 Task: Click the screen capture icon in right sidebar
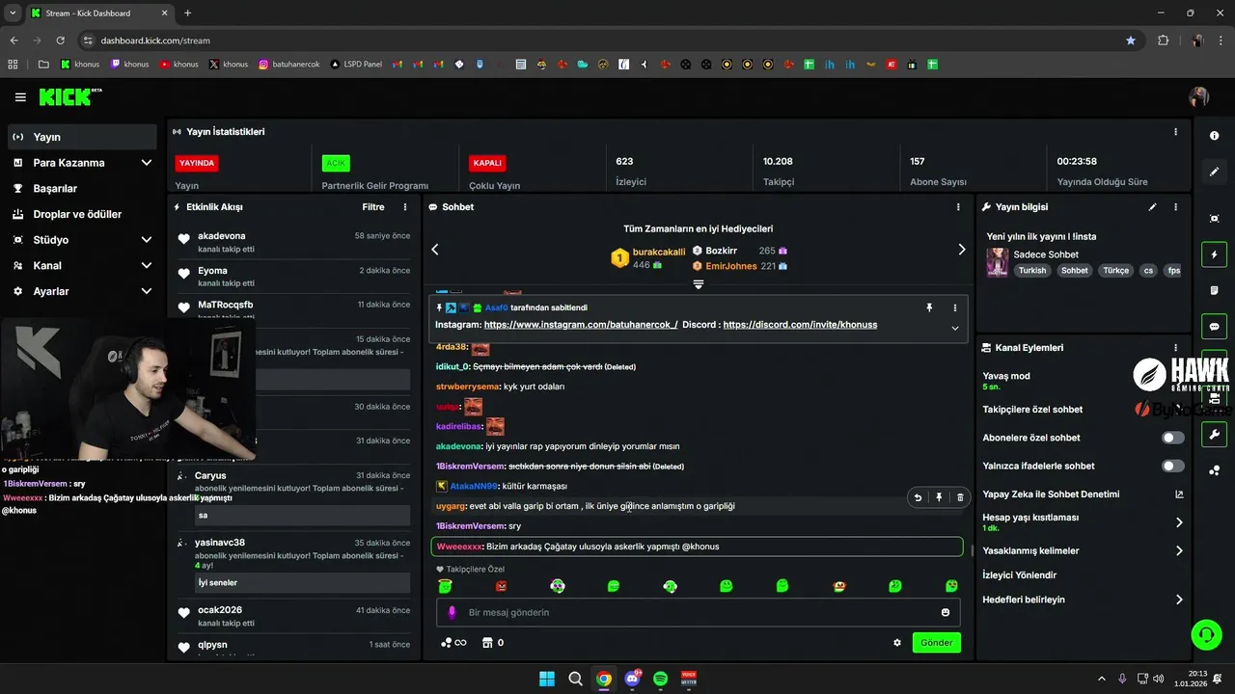point(1214,219)
